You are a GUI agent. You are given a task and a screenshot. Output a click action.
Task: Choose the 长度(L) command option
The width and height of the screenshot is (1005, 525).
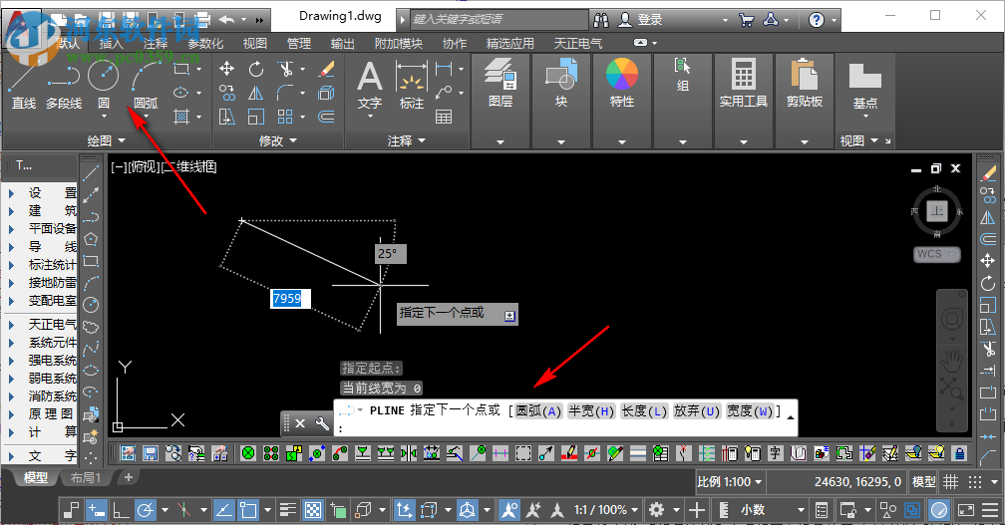[644, 411]
